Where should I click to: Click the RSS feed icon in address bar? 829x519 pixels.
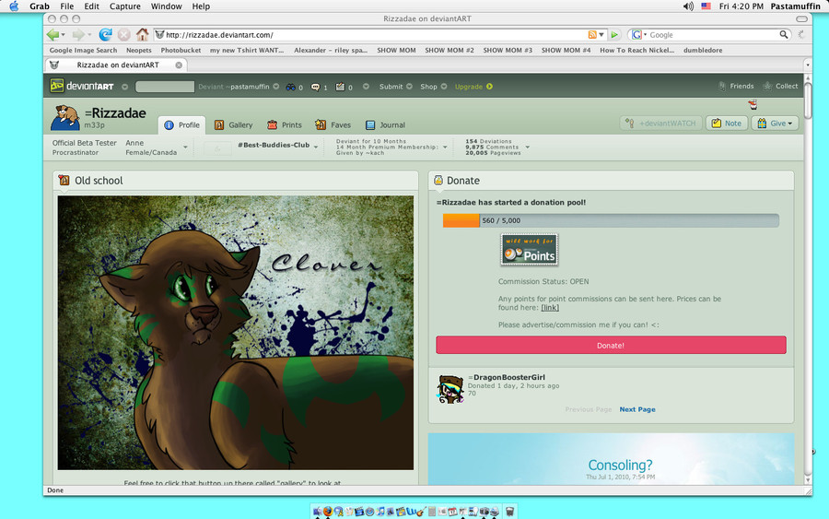click(592, 35)
